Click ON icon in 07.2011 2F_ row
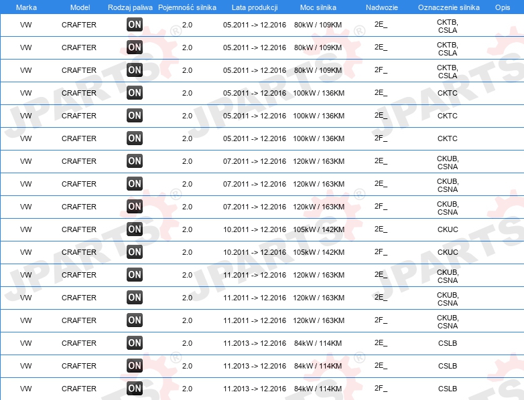Screen dimensions: 524x400 click(x=135, y=207)
